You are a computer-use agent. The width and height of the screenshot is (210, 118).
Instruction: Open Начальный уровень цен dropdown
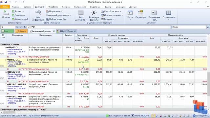click(x=71, y=15)
